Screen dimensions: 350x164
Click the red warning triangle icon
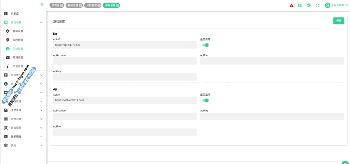(292, 5)
